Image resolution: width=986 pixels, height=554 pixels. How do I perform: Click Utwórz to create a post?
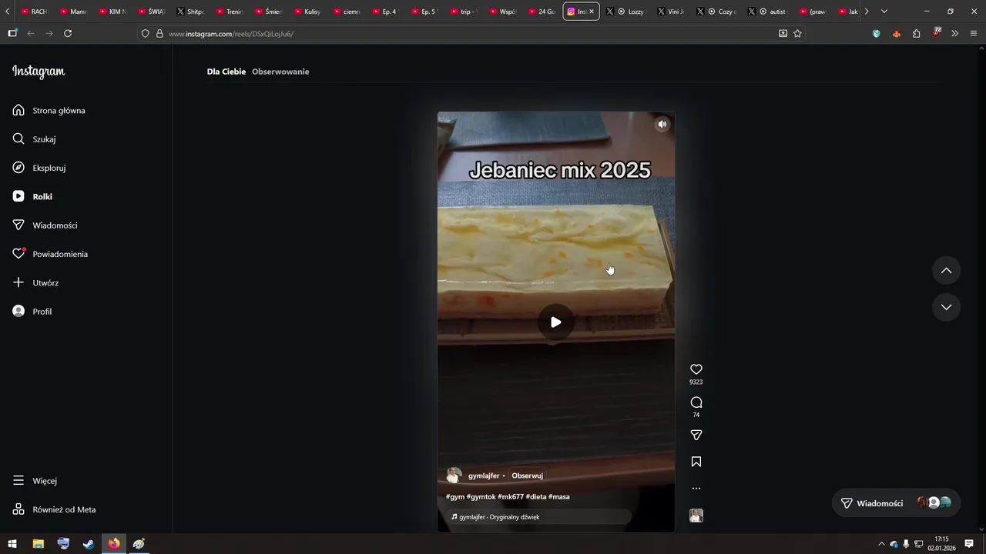coord(35,282)
